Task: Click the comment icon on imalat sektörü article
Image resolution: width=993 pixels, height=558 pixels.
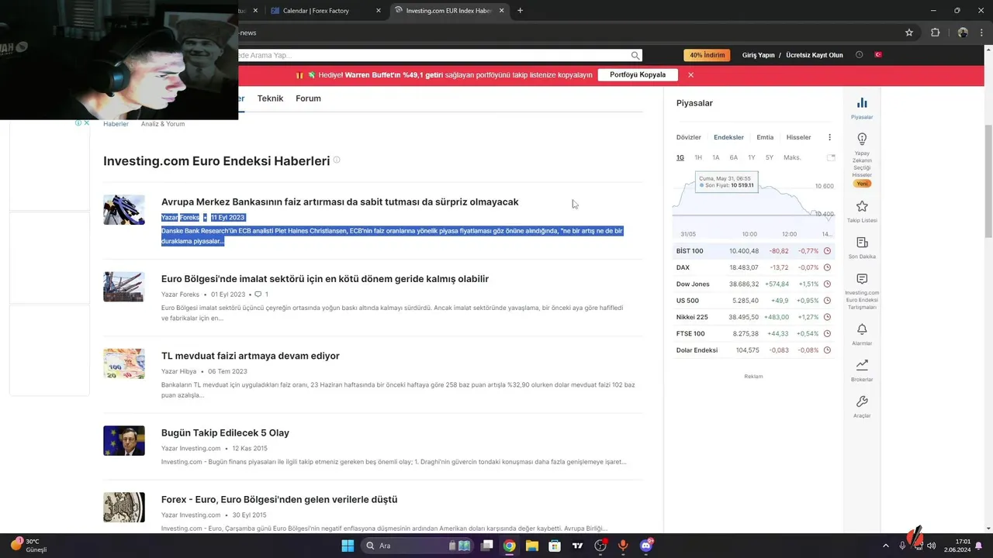Action: (258, 294)
